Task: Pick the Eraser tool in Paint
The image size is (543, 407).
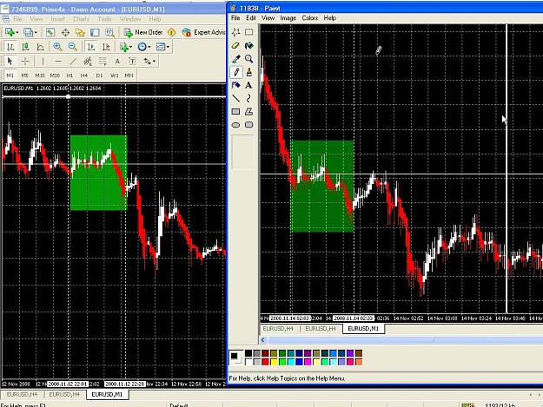Action: (x=235, y=45)
